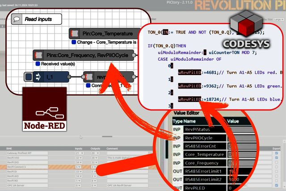Select RS485ErrorCnt row in Value Editor
The width and height of the screenshot is (286, 191).
tap(205, 146)
